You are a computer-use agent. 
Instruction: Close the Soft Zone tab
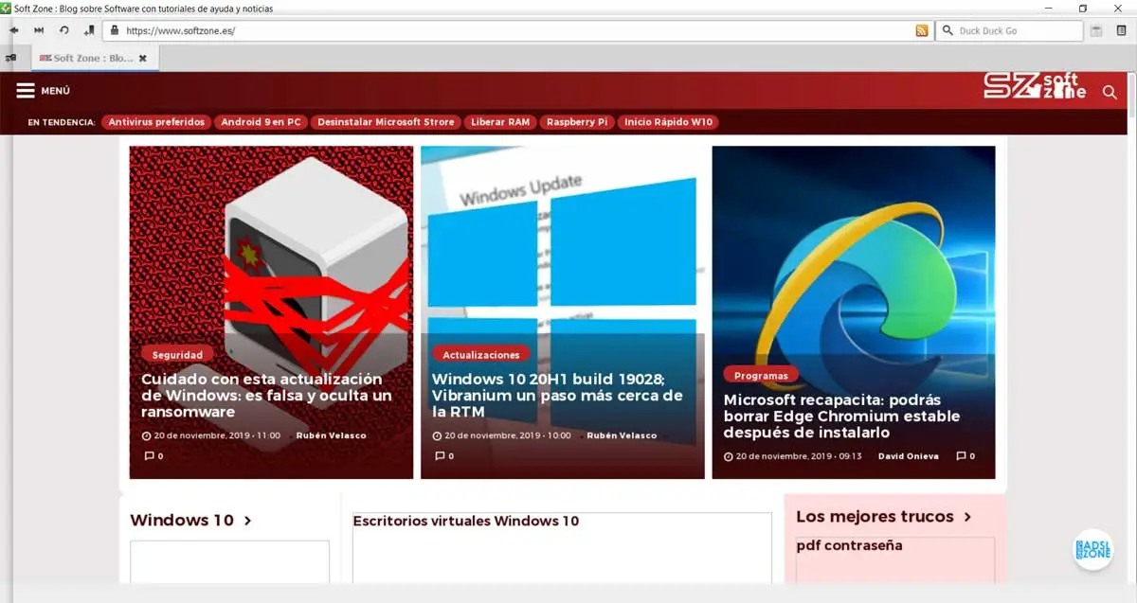[143, 58]
